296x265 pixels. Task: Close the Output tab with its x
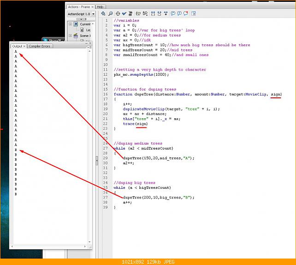pyautogui.click(x=24, y=46)
